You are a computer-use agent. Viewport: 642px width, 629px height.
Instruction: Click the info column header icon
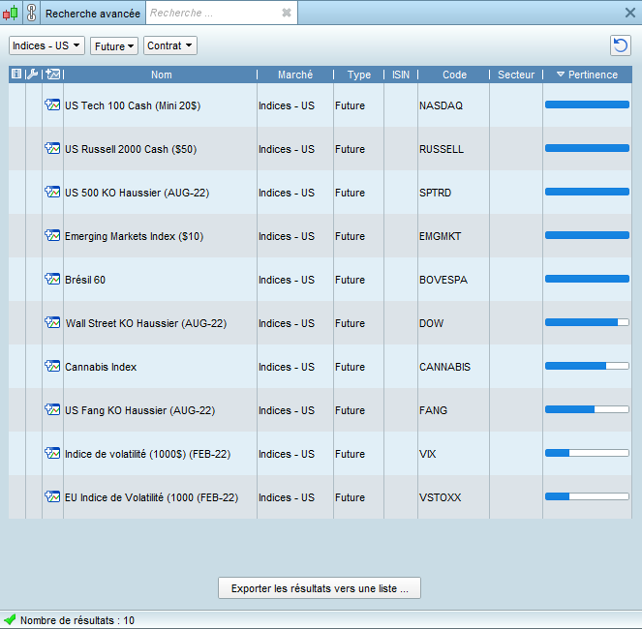(16, 75)
